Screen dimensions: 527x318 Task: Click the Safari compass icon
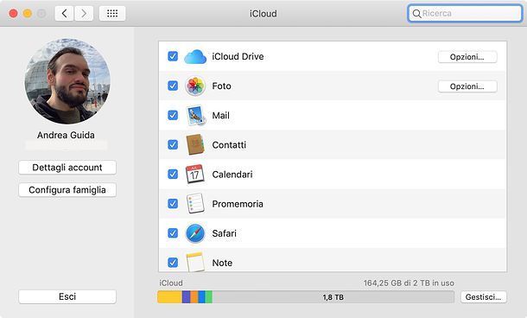pyautogui.click(x=195, y=233)
